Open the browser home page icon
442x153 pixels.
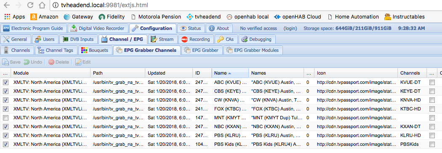tap(42, 5)
